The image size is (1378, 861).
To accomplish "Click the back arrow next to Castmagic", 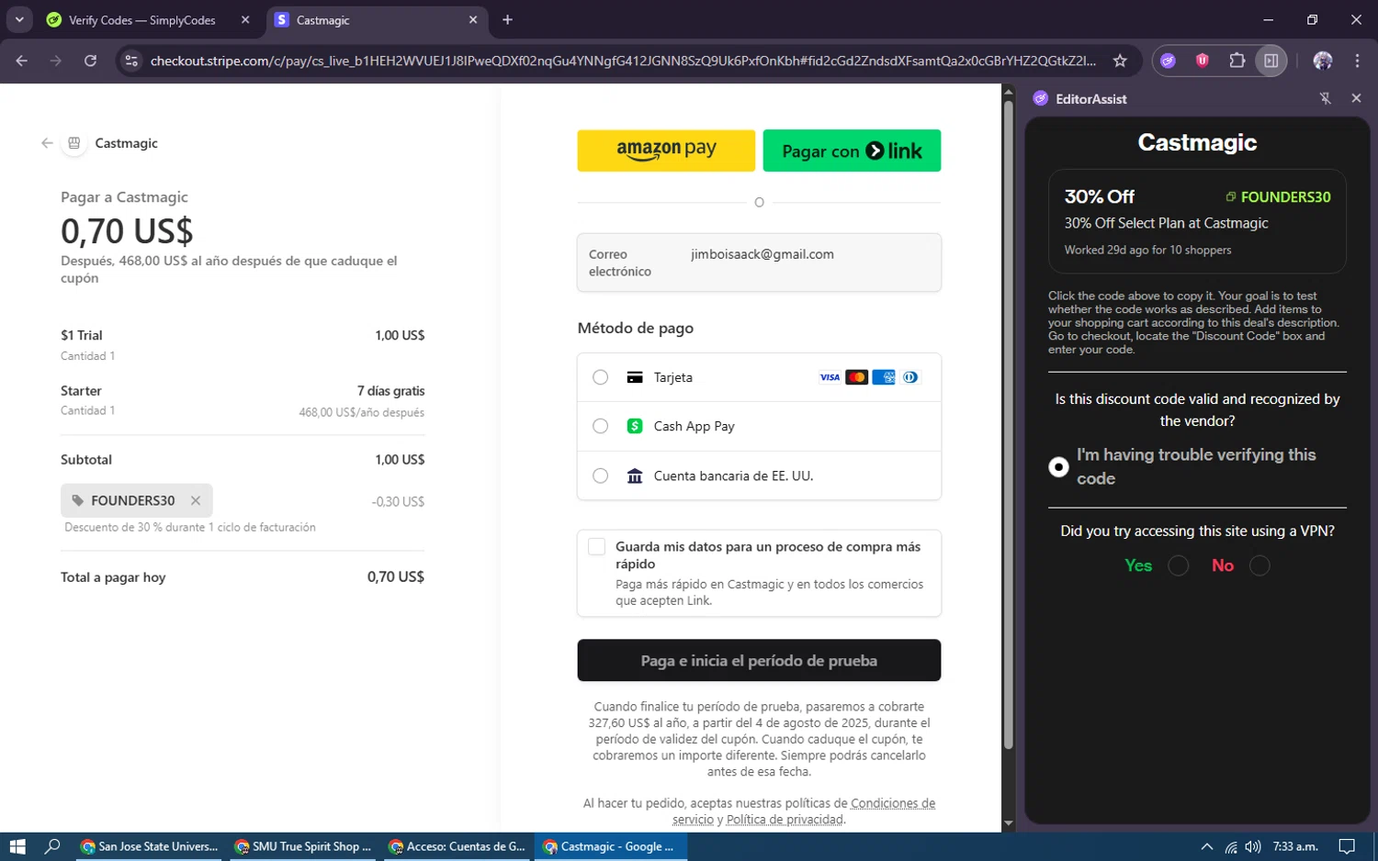I will [47, 143].
